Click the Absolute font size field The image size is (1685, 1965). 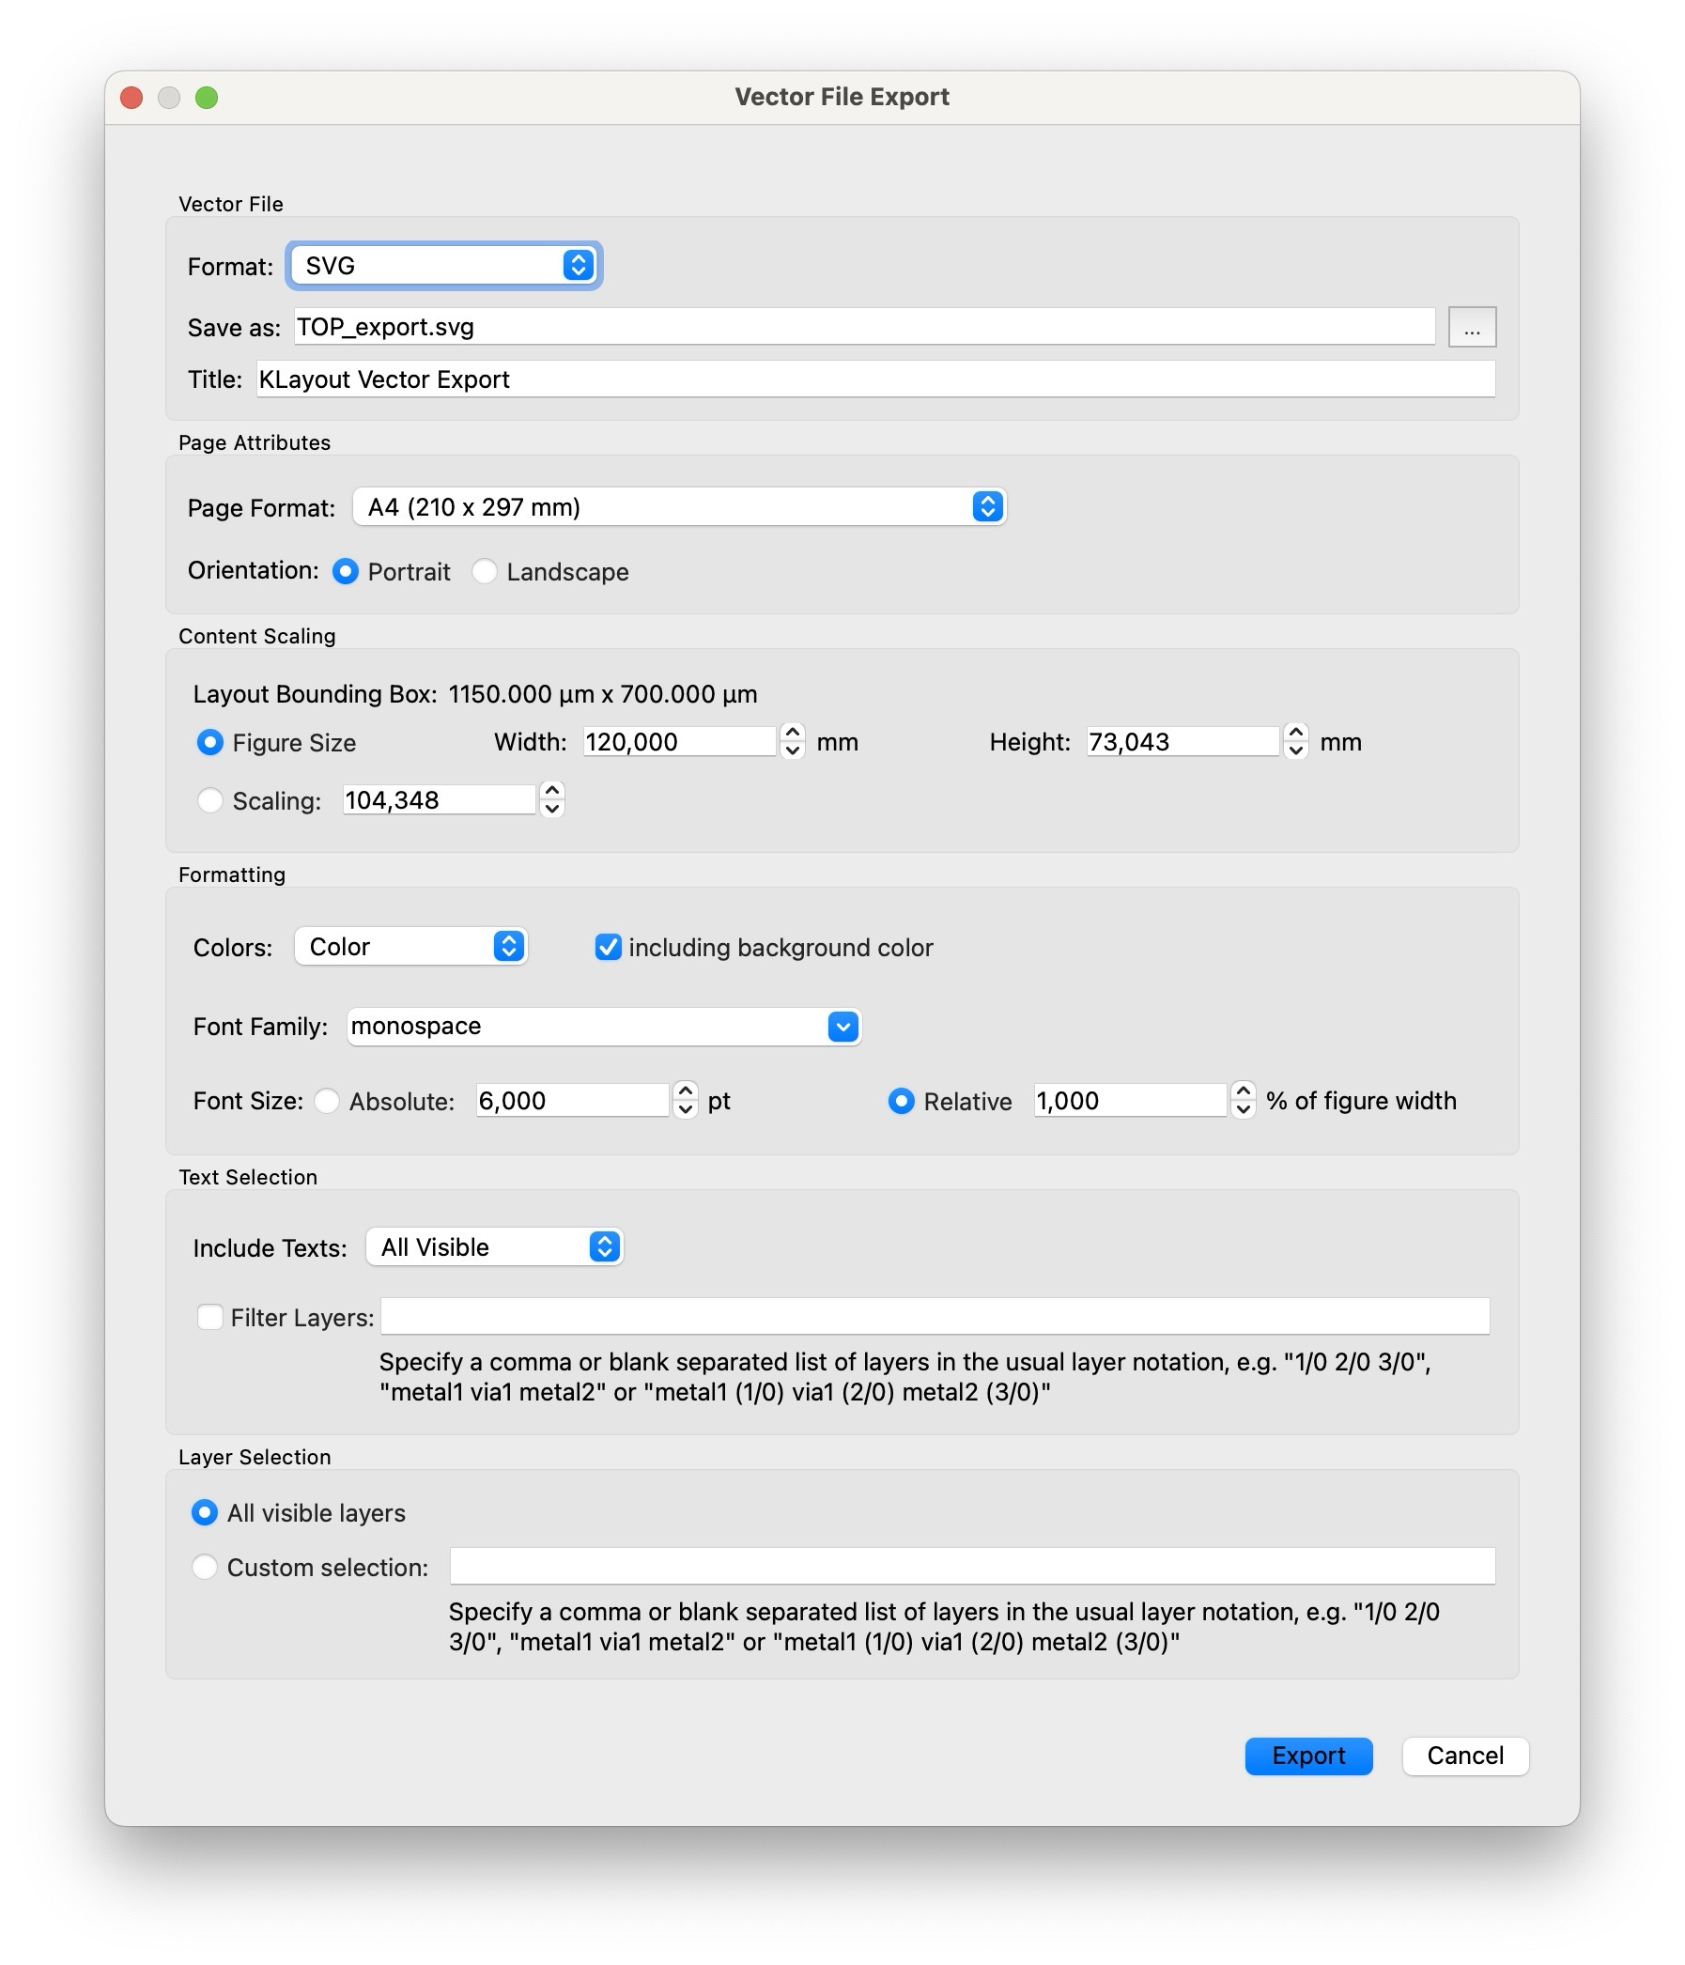click(x=573, y=1101)
